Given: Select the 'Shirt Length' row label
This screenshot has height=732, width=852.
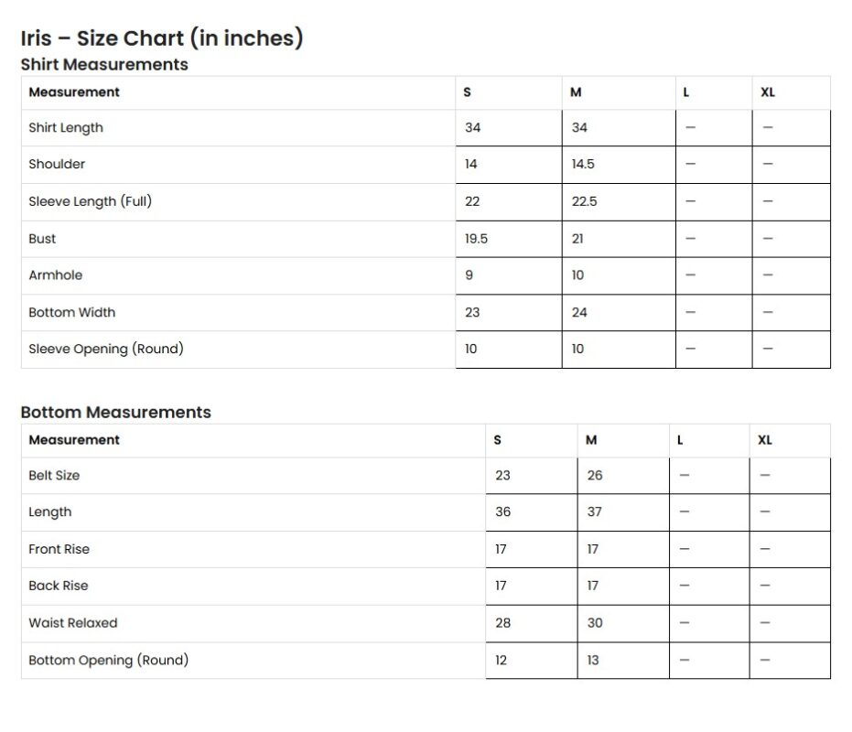Looking at the screenshot, I should click(x=66, y=128).
